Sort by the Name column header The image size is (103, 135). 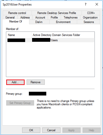pos(19,35)
